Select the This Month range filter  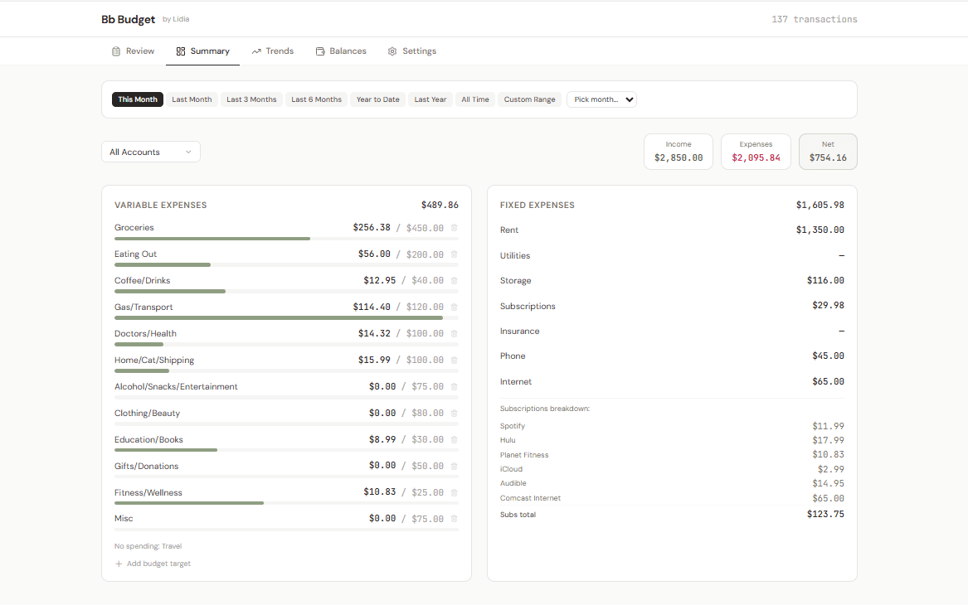tap(138, 99)
